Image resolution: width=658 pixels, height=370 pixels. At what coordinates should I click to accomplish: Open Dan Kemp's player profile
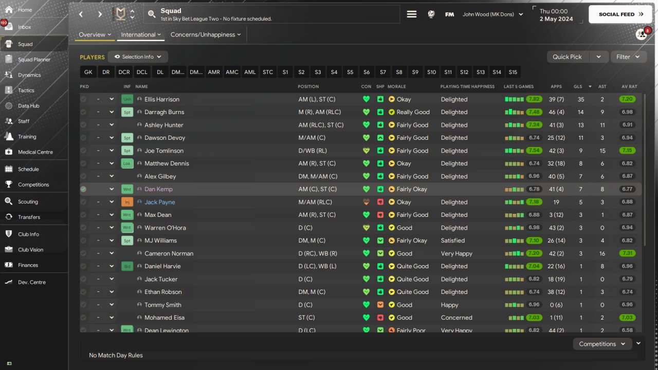pos(158,189)
